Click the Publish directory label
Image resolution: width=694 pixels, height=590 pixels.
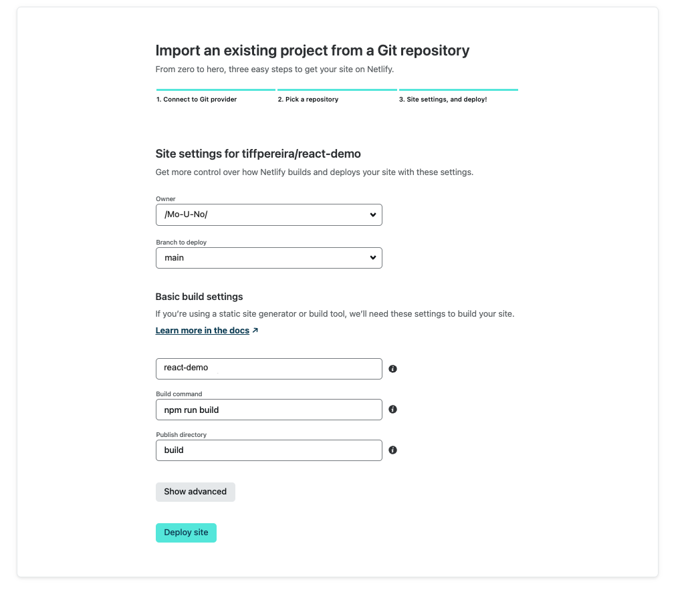click(181, 435)
